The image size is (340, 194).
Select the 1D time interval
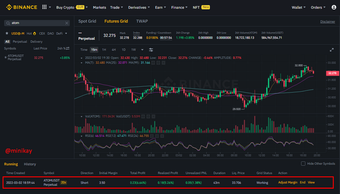(124, 49)
